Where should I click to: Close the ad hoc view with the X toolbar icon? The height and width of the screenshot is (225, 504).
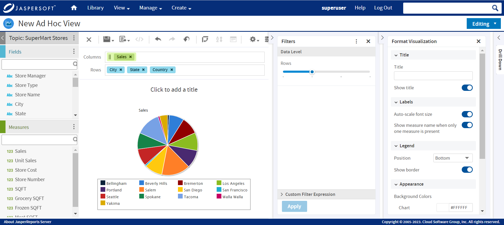[x=89, y=39]
